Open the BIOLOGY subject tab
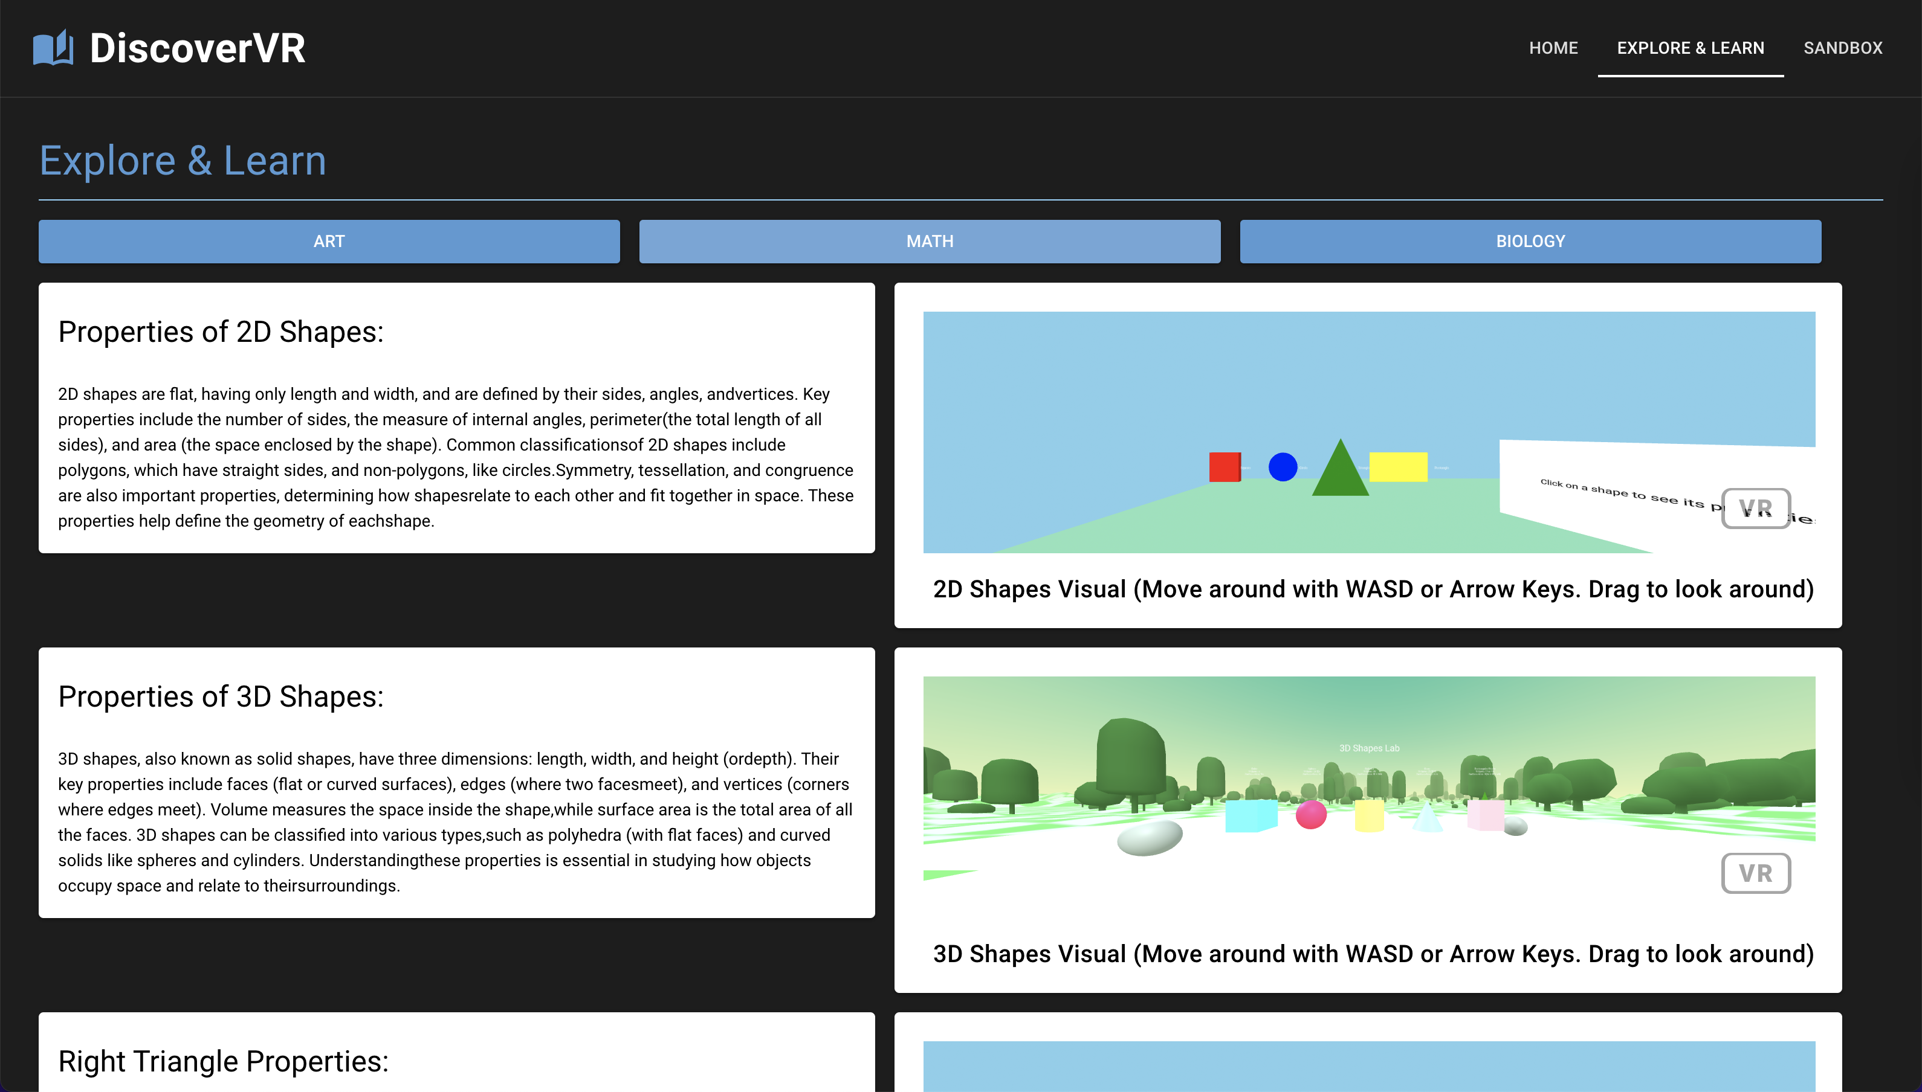1922x1092 pixels. 1530,242
